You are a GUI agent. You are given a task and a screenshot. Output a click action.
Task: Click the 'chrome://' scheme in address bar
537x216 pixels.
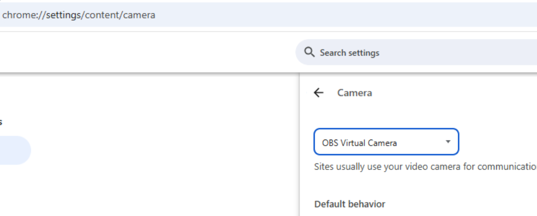(24, 15)
